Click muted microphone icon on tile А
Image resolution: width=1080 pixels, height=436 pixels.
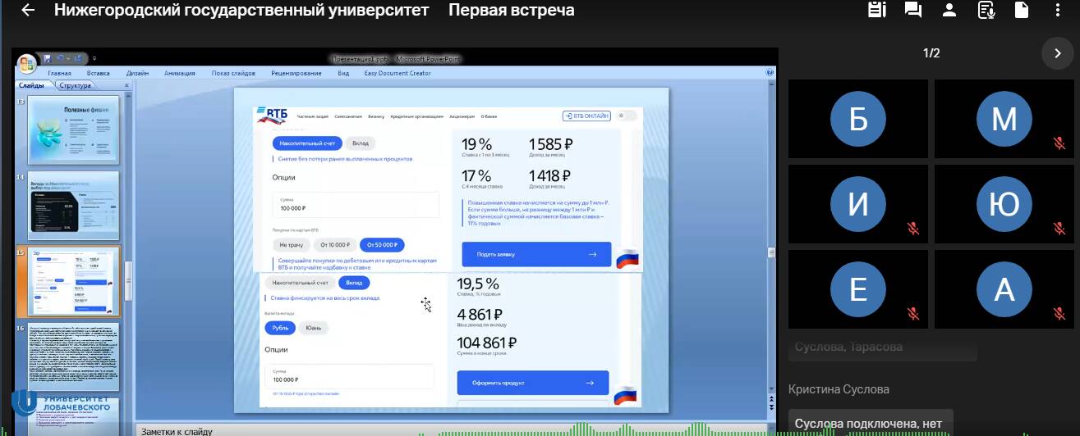1059,314
